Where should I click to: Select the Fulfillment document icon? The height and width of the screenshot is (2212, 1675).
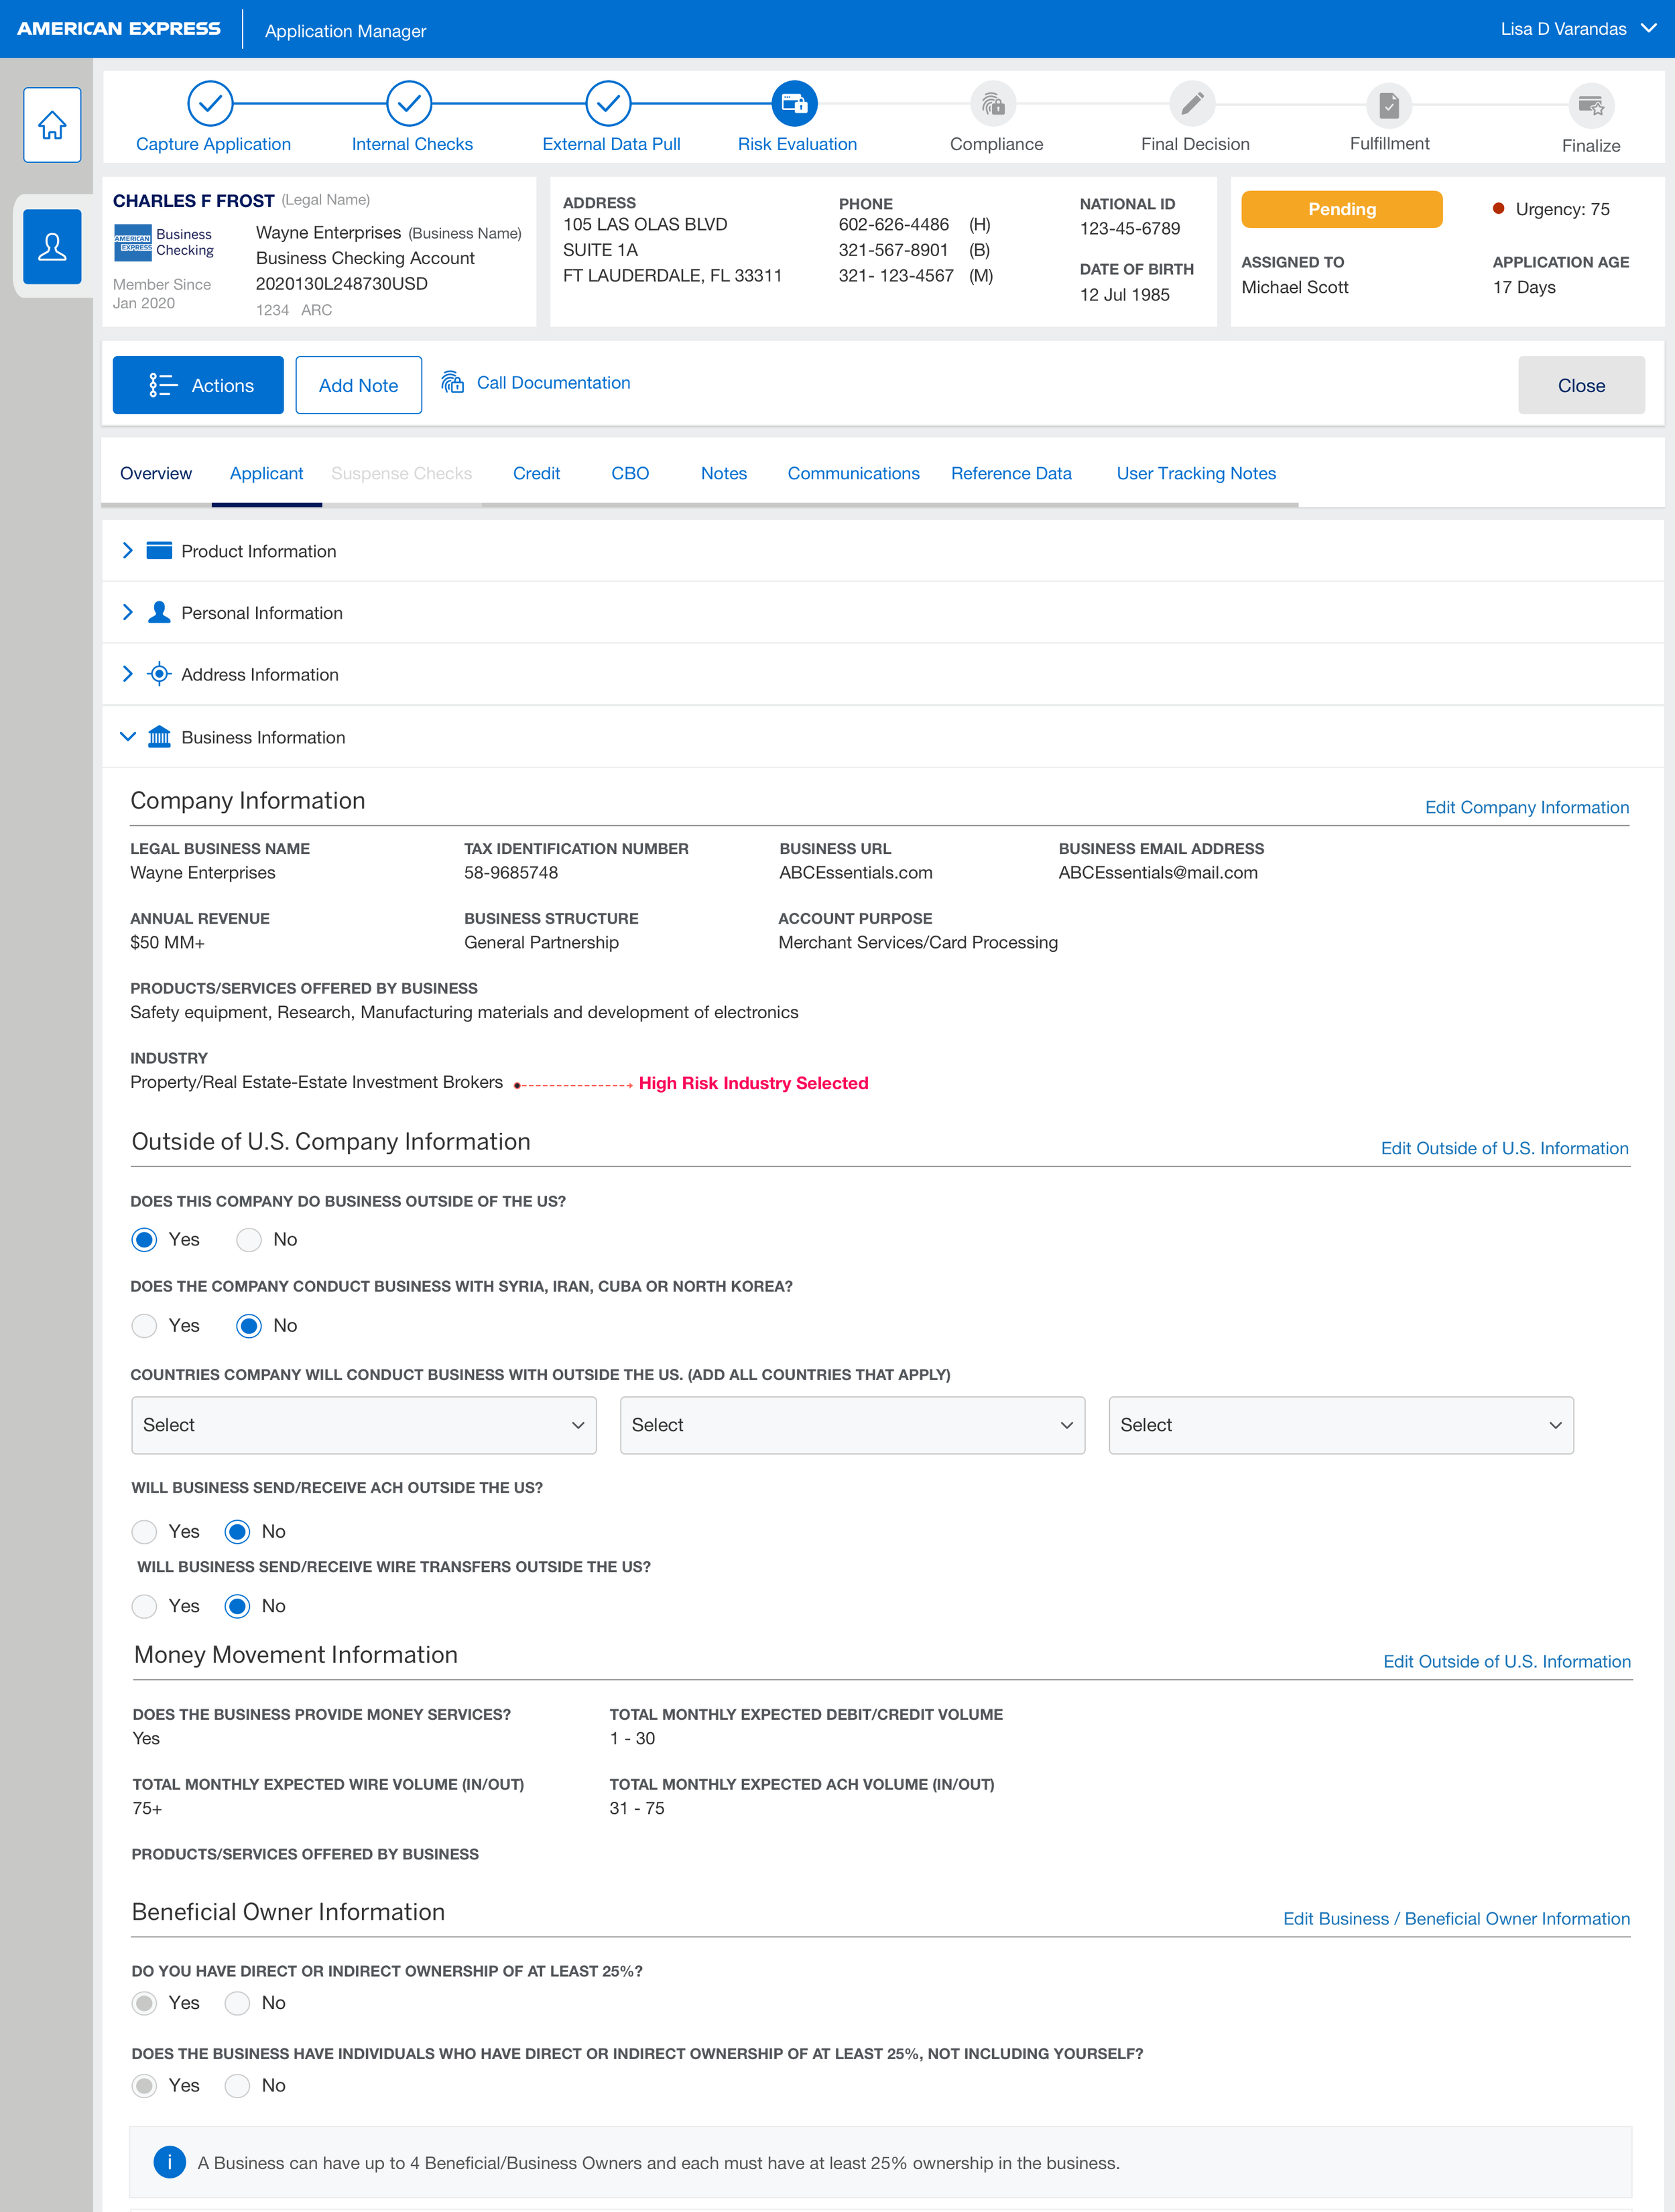pos(1388,103)
